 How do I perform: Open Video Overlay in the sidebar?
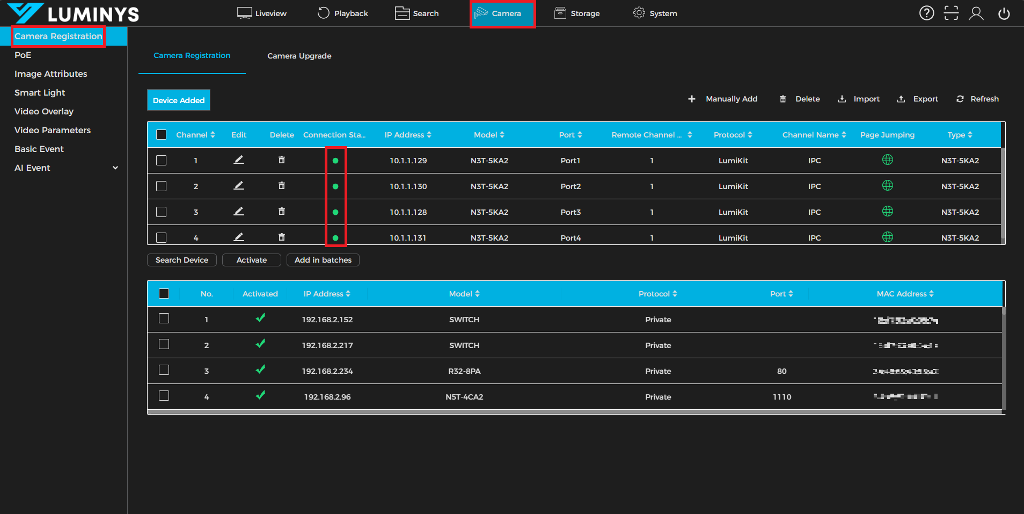click(44, 112)
